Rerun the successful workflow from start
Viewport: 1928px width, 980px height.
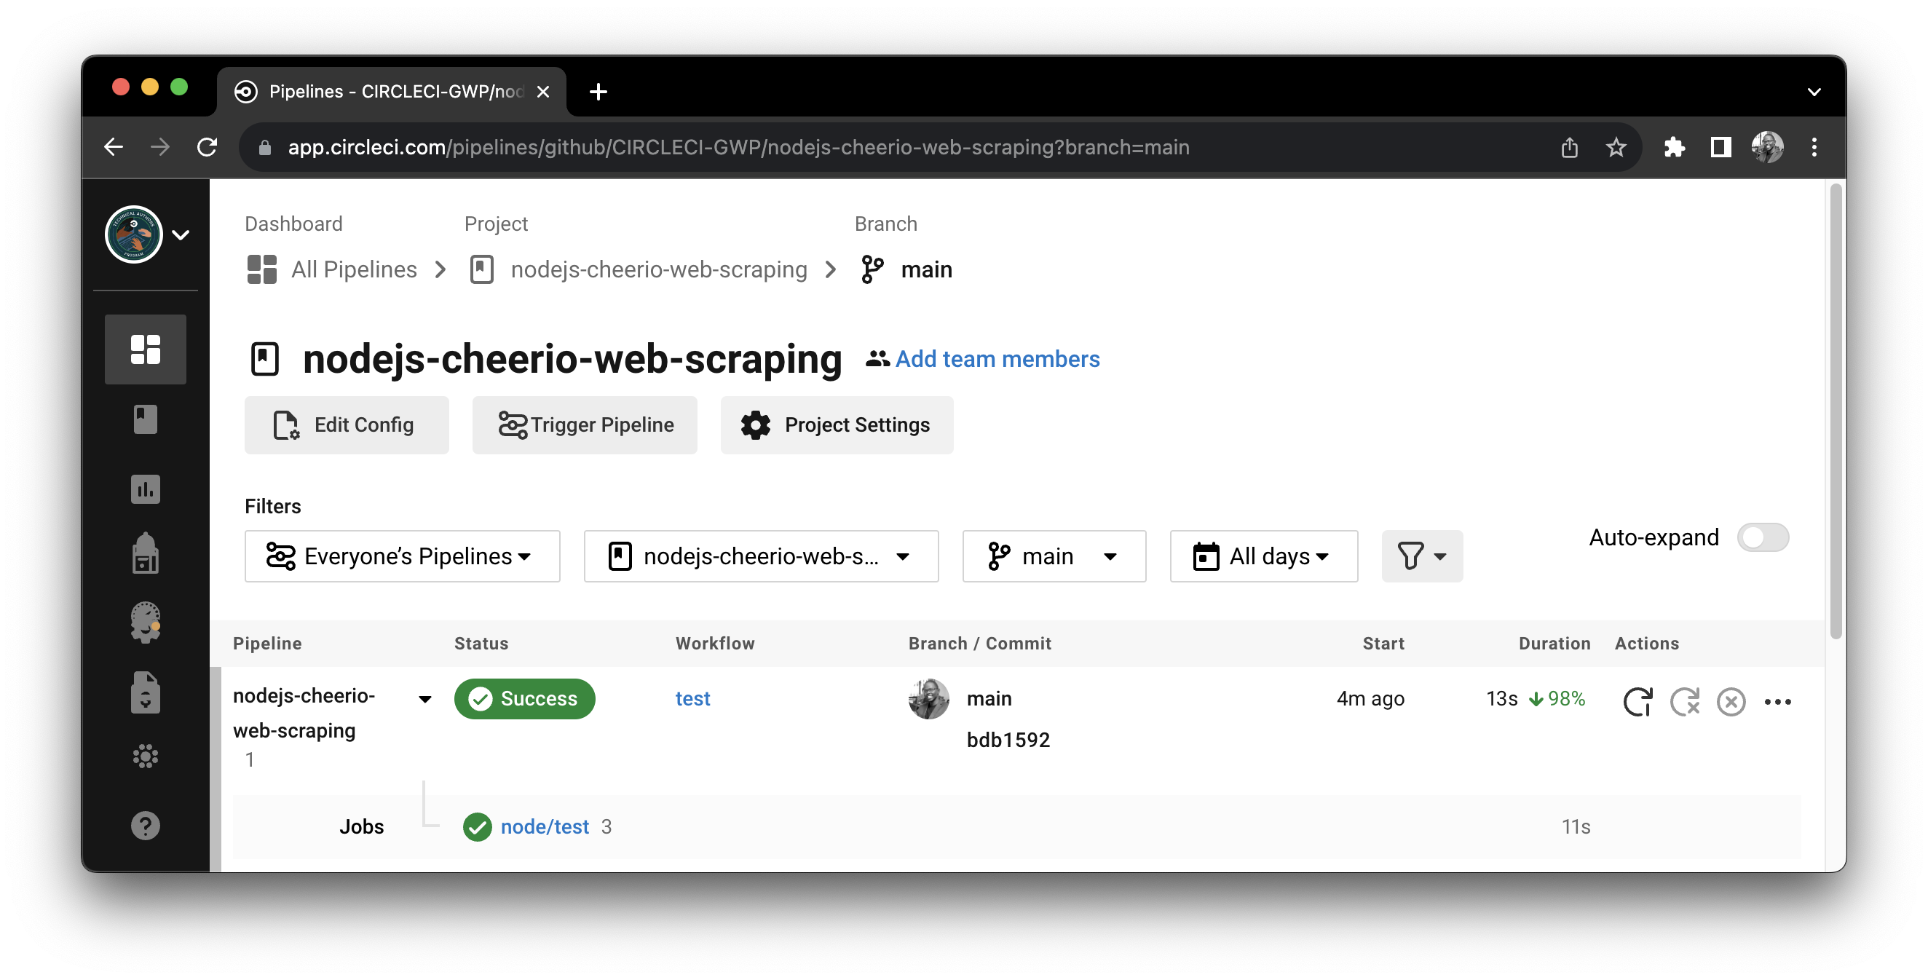click(1639, 701)
